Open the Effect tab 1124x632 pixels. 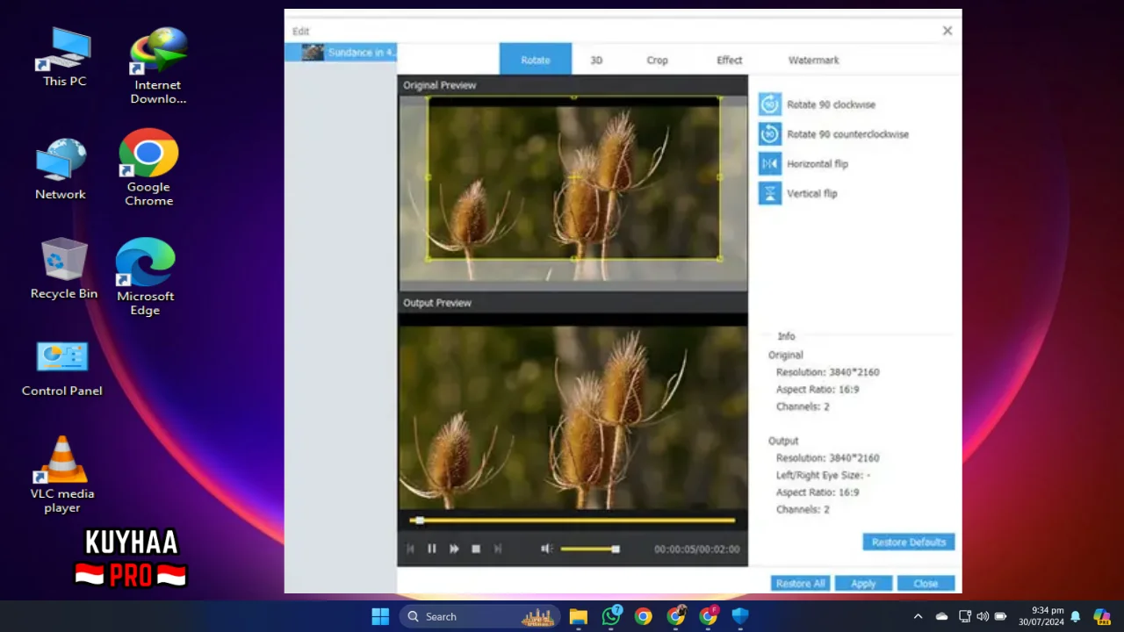click(x=729, y=60)
